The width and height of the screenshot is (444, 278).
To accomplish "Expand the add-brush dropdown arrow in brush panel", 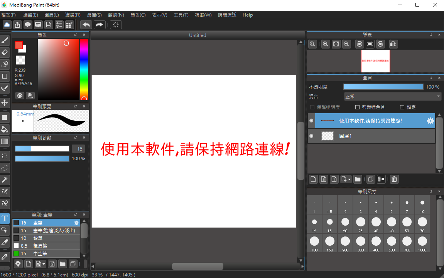I will tap(44, 264).
